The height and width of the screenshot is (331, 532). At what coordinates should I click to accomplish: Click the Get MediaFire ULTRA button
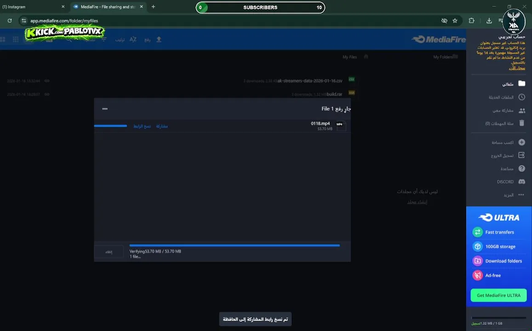pyautogui.click(x=498, y=295)
